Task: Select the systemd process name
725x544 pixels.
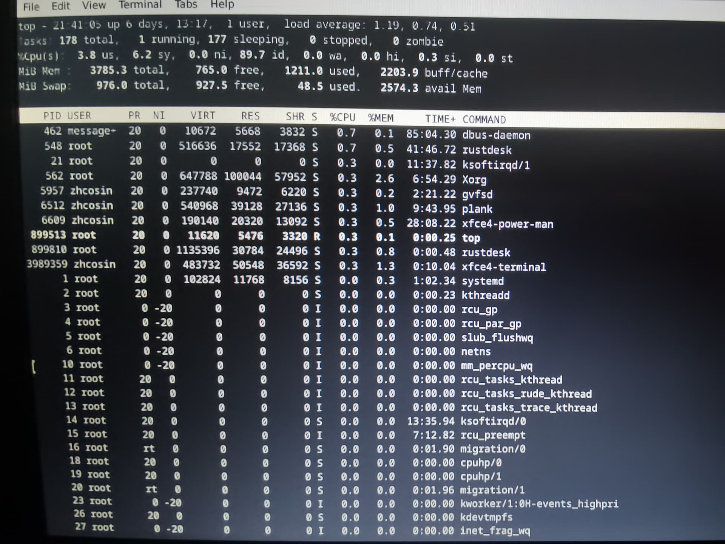Action: click(x=483, y=281)
